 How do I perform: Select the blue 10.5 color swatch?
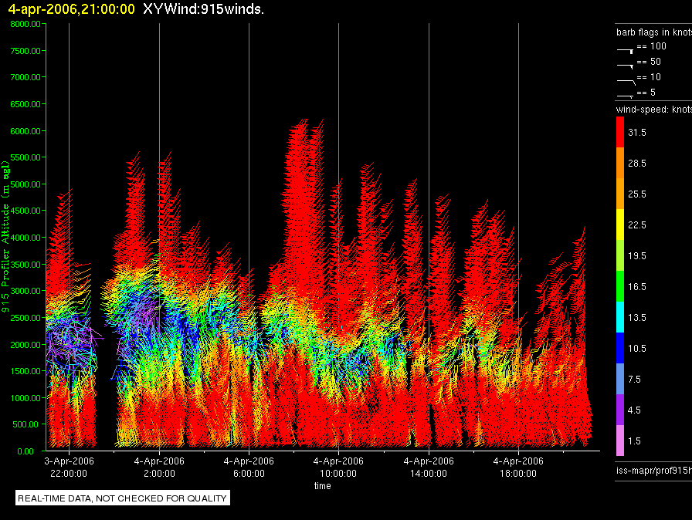pos(620,348)
